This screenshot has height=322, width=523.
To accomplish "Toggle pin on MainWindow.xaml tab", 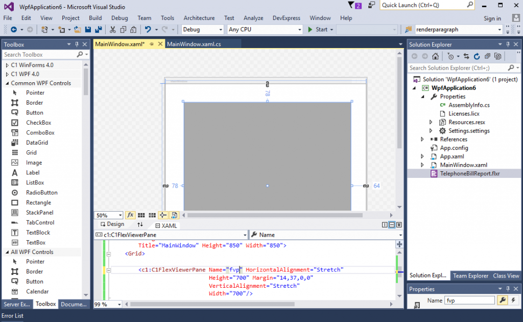I will coord(151,44).
